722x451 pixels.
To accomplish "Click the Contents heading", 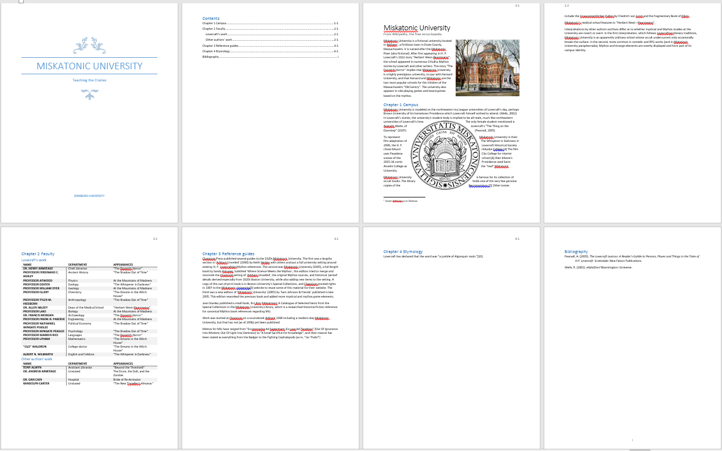I will coord(211,19).
